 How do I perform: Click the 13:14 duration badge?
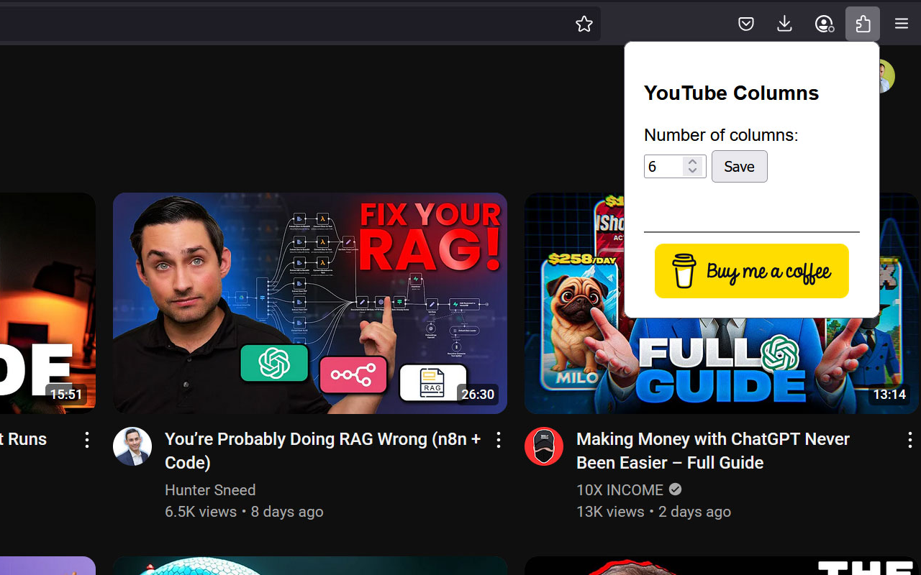pyautogui.click(x=889, y=395)
